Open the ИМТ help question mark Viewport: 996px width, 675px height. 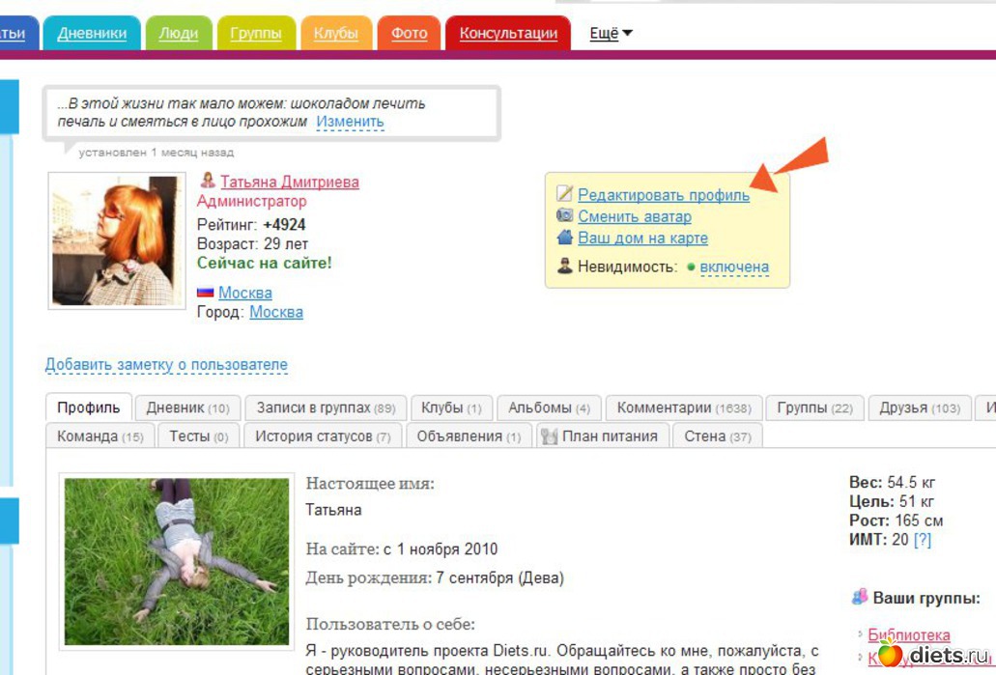(923, 540)
